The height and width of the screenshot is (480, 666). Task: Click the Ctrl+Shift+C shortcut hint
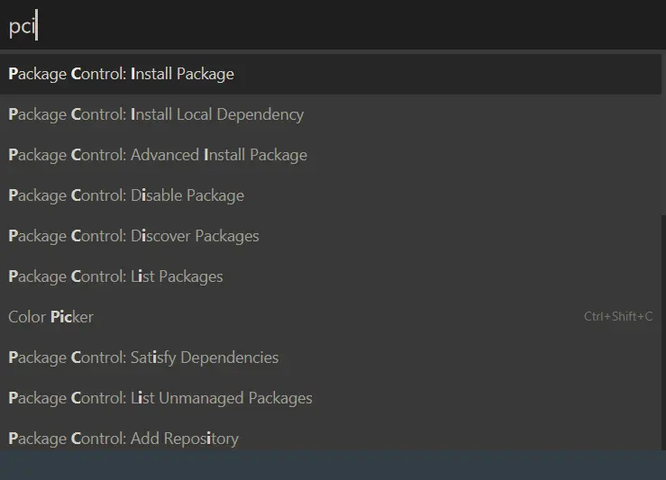click(x=618, y=317)
